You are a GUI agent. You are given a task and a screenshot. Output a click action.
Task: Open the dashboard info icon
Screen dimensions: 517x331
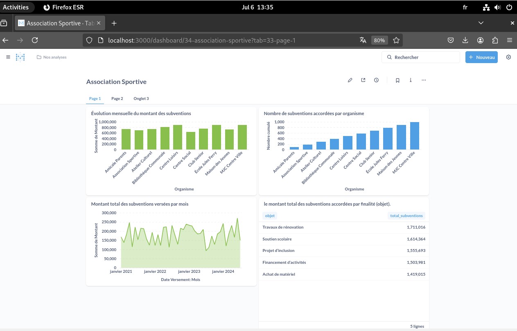tap(411, 80)
